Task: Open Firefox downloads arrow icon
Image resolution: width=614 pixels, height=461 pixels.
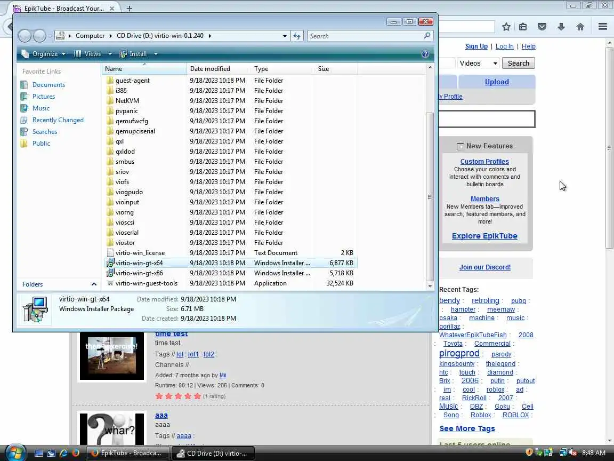Action: pos(561,27)
